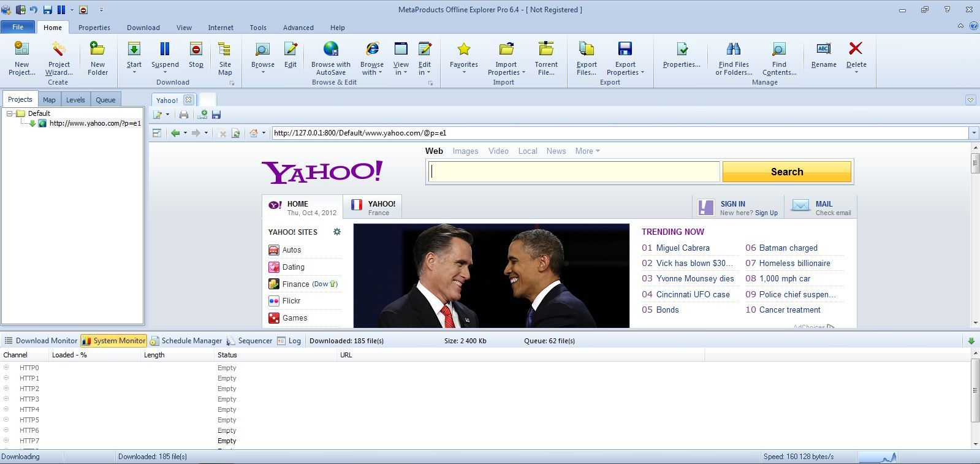The height and width of the screenshot is (464, 980).
Task: Open Find Contents search
Action: coord(779,58)
